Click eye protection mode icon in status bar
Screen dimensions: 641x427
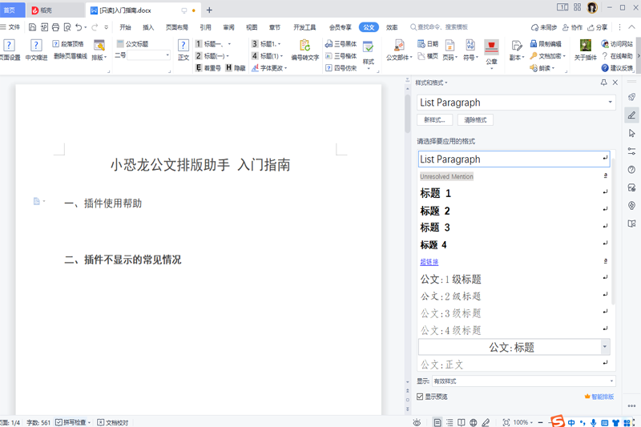click(x=417, y=422)
